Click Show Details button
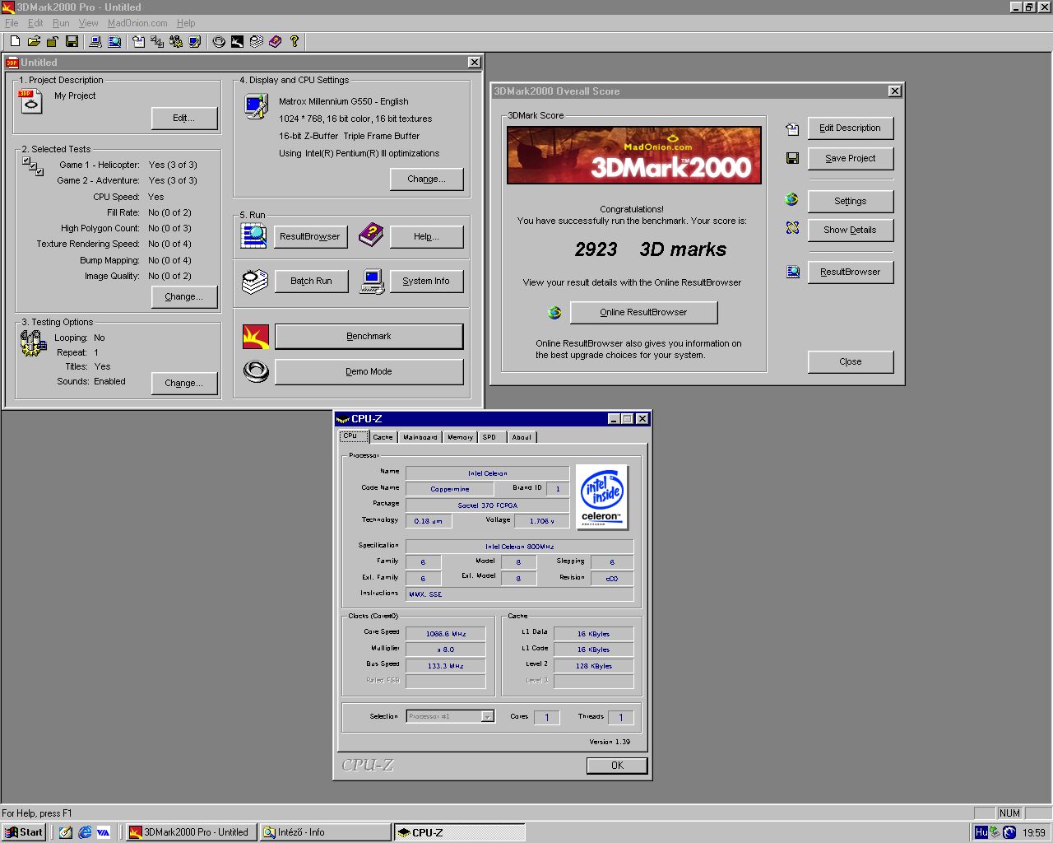The height and width of the screenshot is (843, 1053). (851, 230)
